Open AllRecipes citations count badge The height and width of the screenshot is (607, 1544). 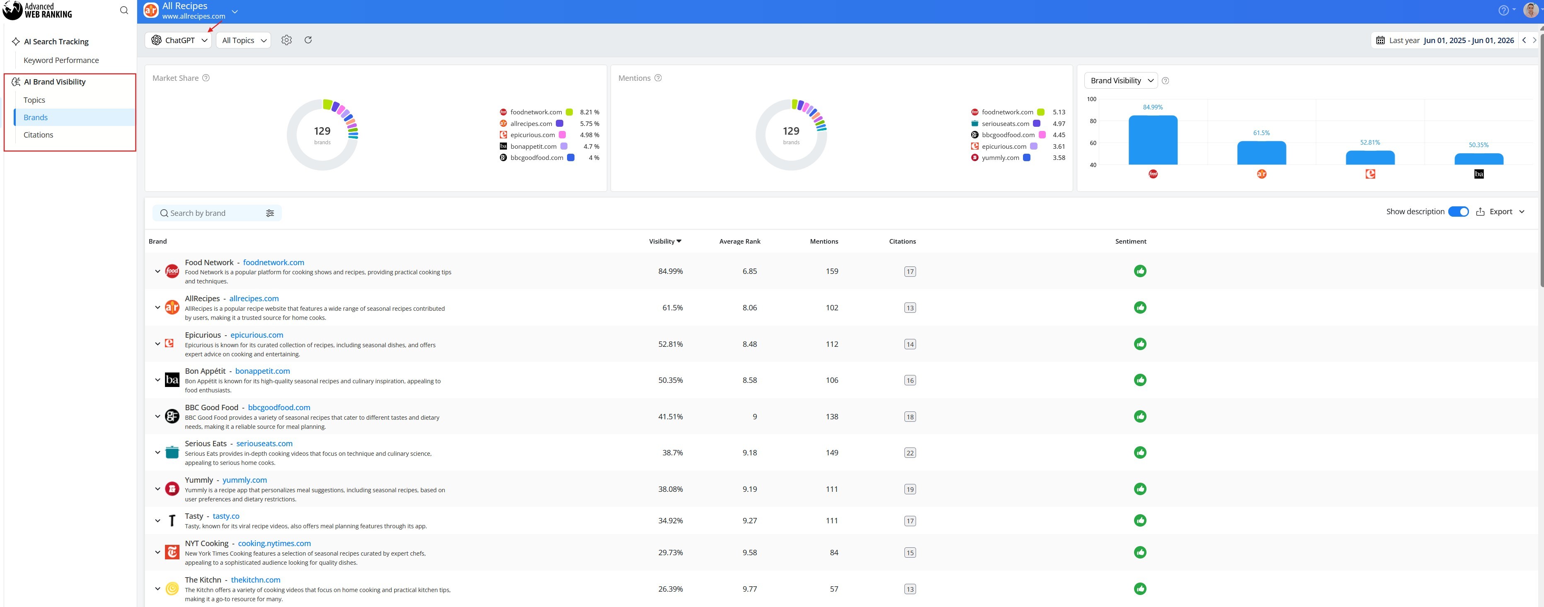tap(910, 308)
